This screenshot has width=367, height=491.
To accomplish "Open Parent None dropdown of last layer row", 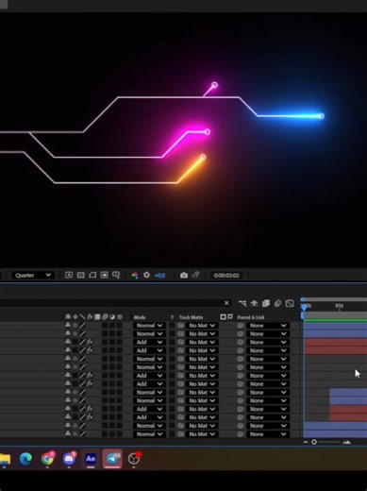I will pos(268,434).
